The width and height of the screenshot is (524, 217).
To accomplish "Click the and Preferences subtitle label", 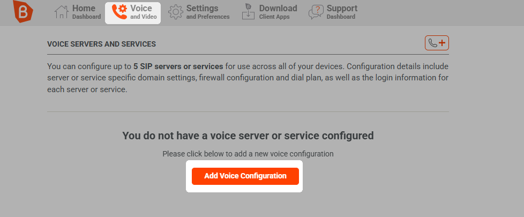I will (x=208, y=17).
